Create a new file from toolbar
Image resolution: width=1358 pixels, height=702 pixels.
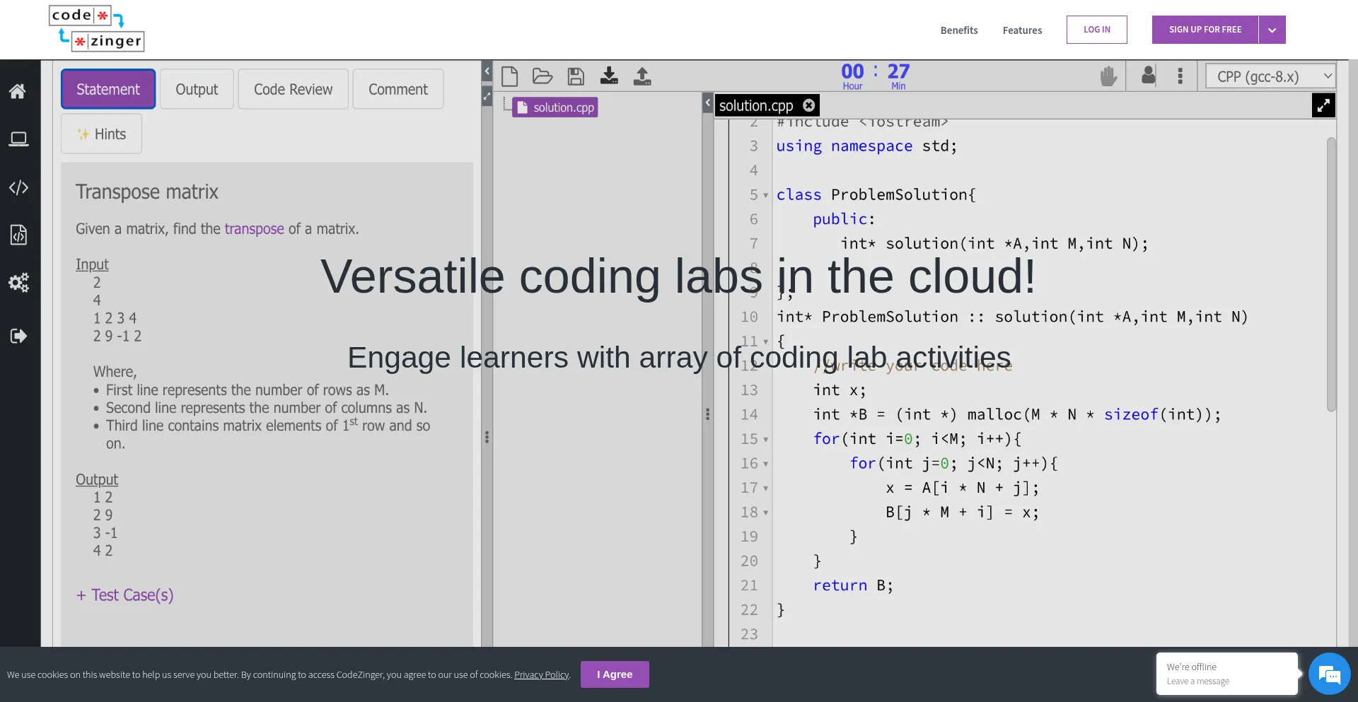pos(509,76)
